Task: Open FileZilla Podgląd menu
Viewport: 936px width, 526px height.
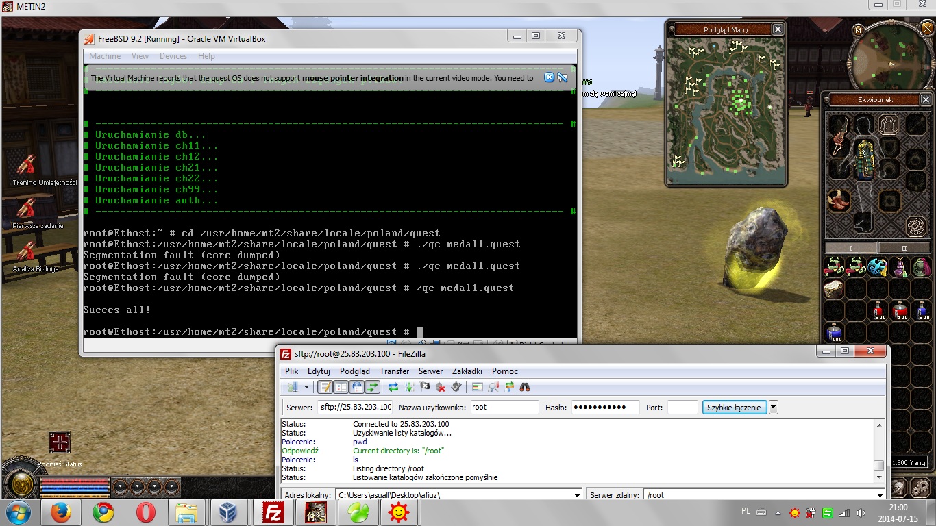Action: [355, 371]
